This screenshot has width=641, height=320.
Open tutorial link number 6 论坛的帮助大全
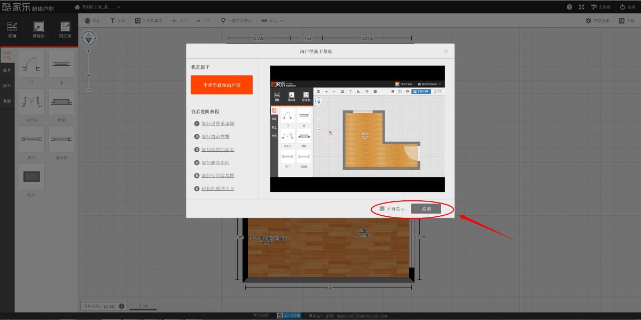(217, 189)
